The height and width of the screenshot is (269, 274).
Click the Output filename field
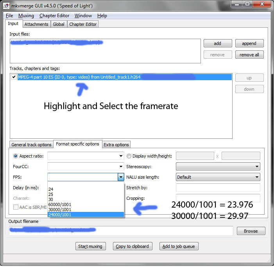coord(121,231)
